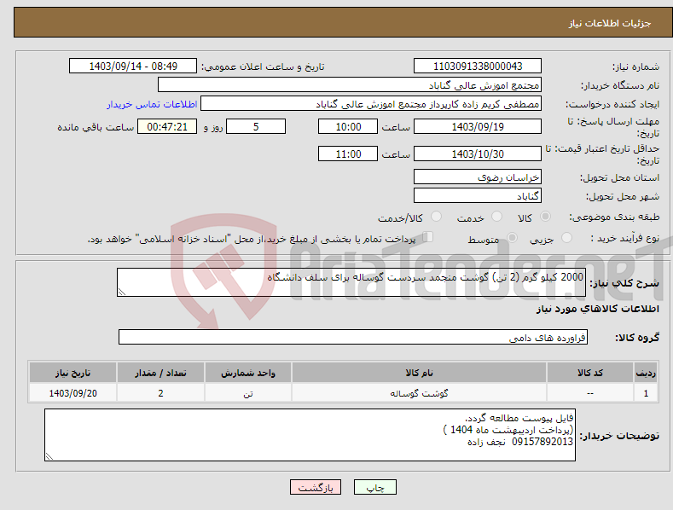
Task: Select the متوسط purchase type radio
Action: point(512,237)
